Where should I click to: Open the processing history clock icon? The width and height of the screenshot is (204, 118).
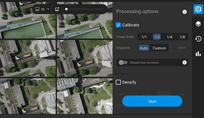point(198,39)
